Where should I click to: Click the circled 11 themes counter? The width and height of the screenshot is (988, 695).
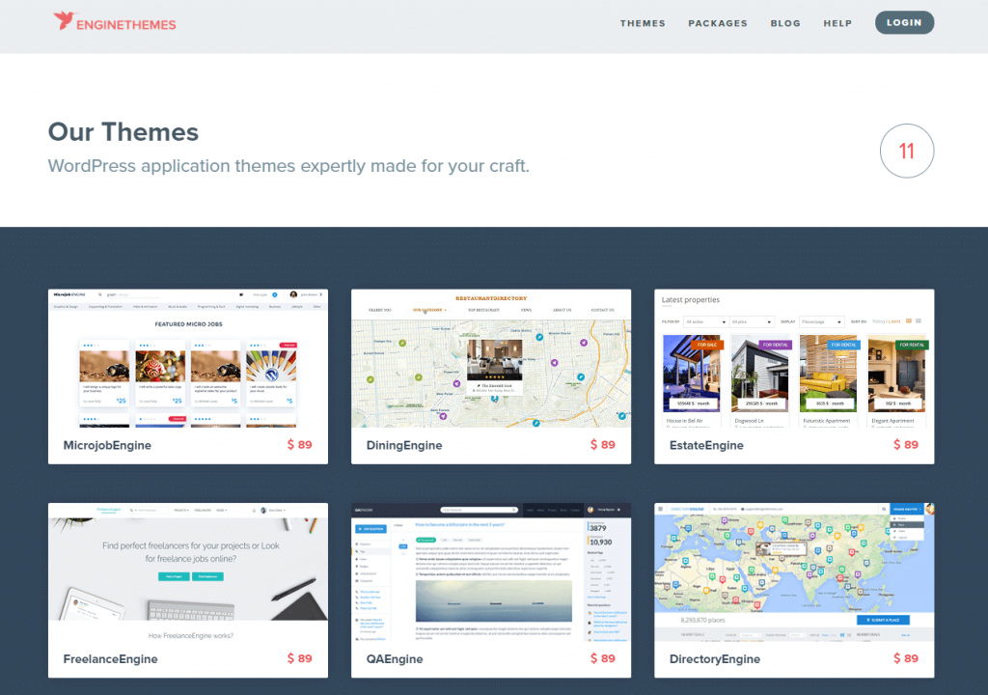coord(907,151)
